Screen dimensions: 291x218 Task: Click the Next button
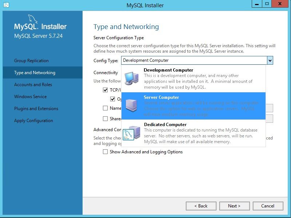point(234,206)
